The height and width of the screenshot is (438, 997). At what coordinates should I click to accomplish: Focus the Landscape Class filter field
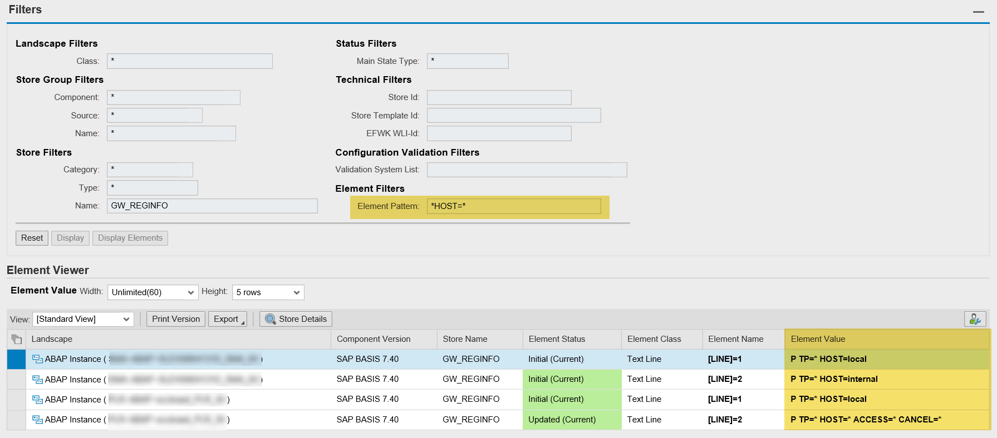coord(190,61)
